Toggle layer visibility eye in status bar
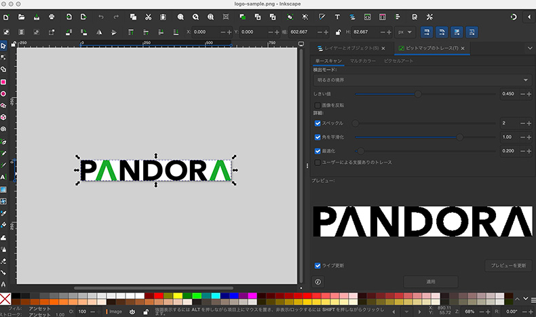The image size is (536, 317). (132, 312)
